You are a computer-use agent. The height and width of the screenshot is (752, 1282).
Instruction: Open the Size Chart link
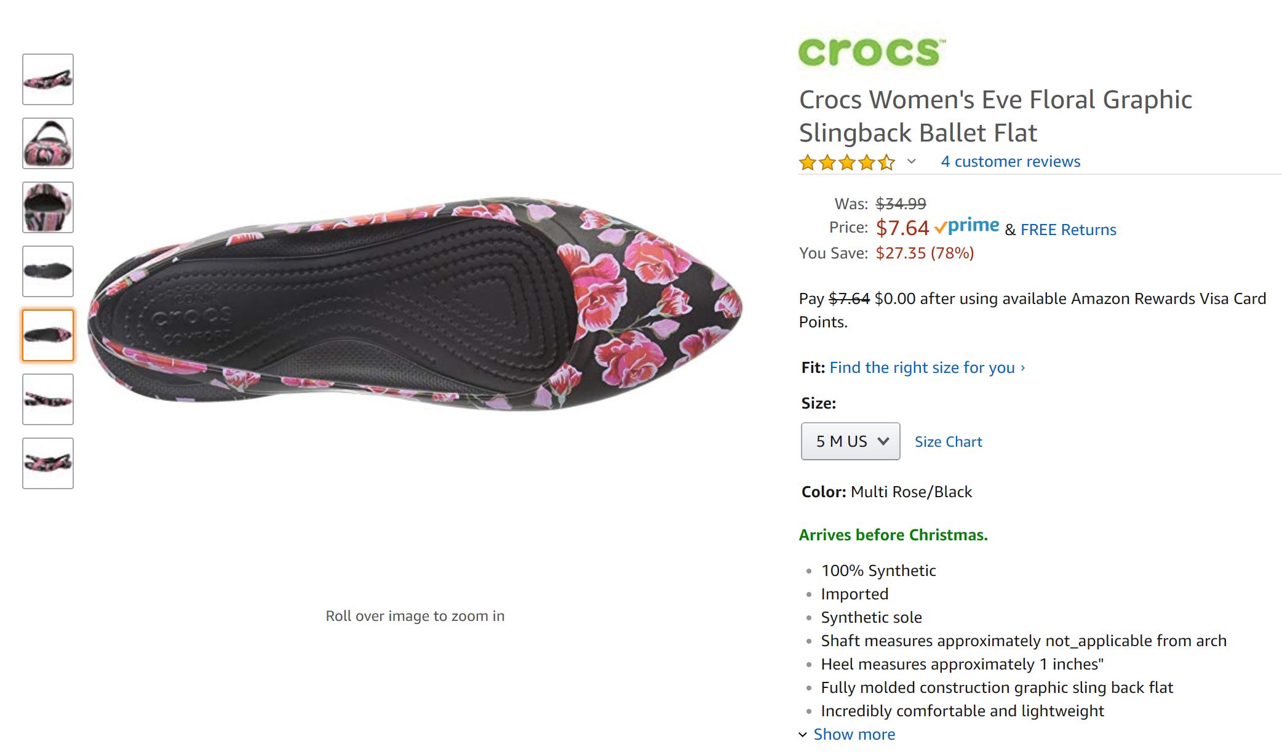tap(948, 442)
